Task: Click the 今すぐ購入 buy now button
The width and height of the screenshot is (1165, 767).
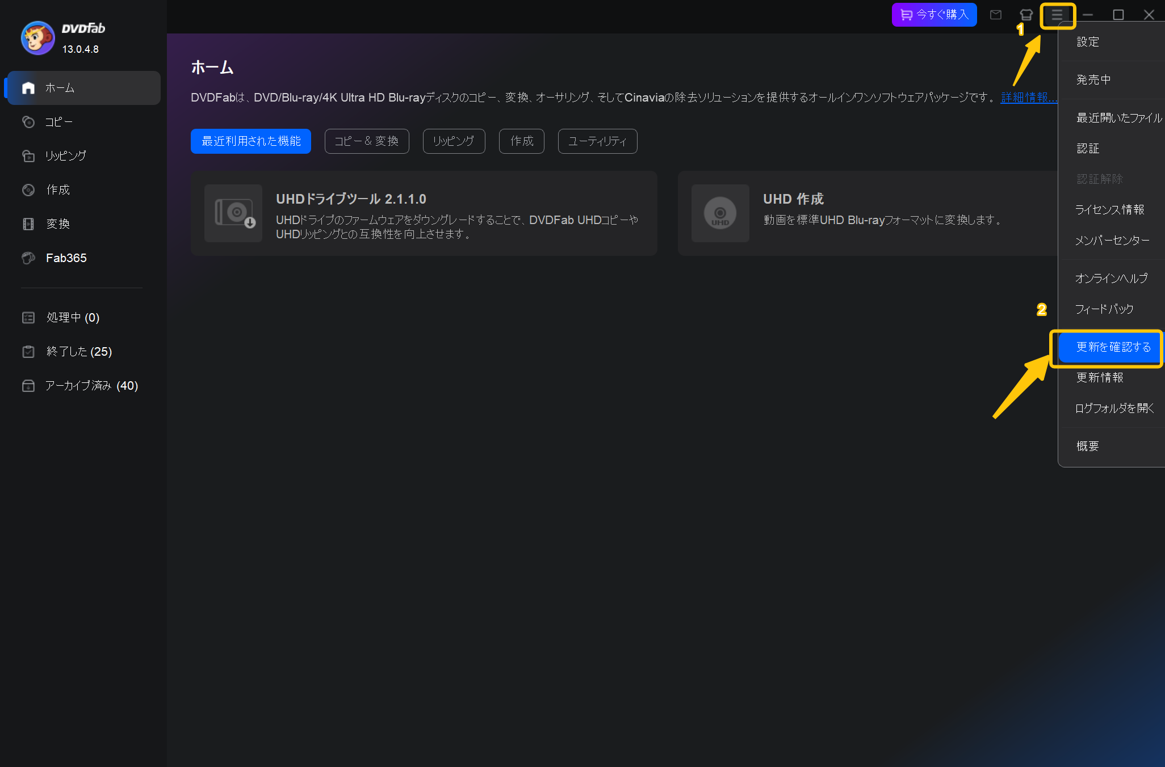Action: coord(934,15)
